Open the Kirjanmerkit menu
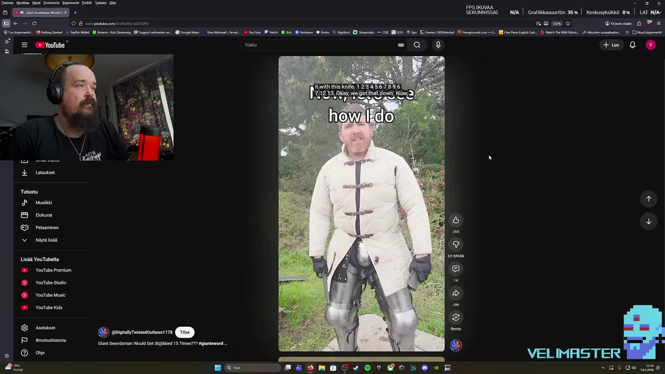This screenshot has width=665, height=374. (70, 3)
